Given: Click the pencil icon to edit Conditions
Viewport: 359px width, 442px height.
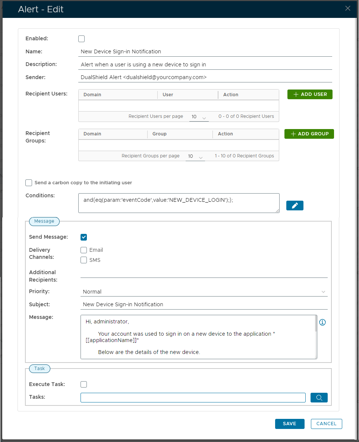Looking at the screenshot, I should [x=295, y=206].
